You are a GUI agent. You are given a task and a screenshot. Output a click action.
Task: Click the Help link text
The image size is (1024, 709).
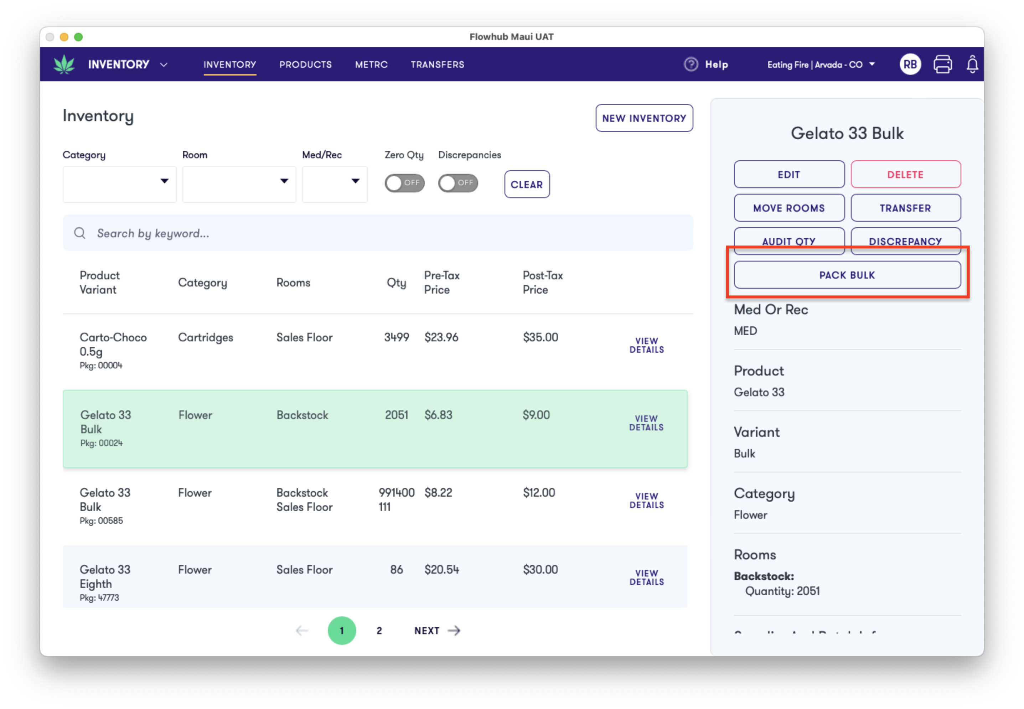click(x=717, y=64)
